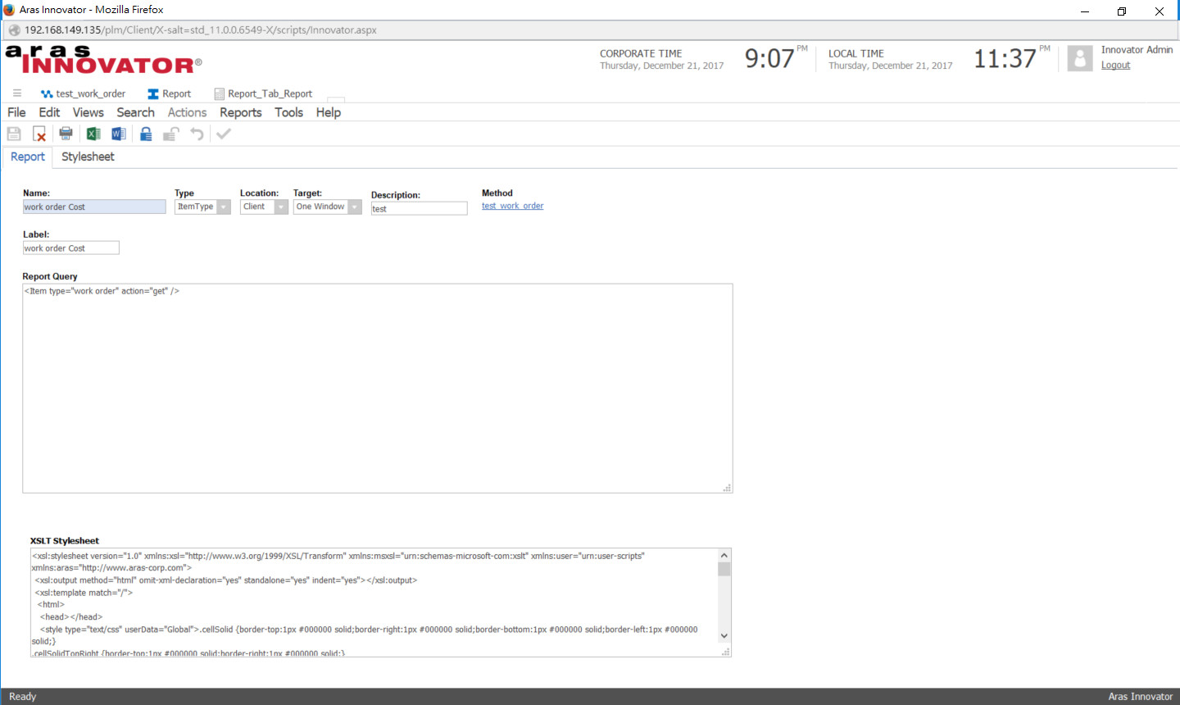The image size is (1180, 705).
Task: Click the Ready status bar text
Action: click(x=23, y=697)
